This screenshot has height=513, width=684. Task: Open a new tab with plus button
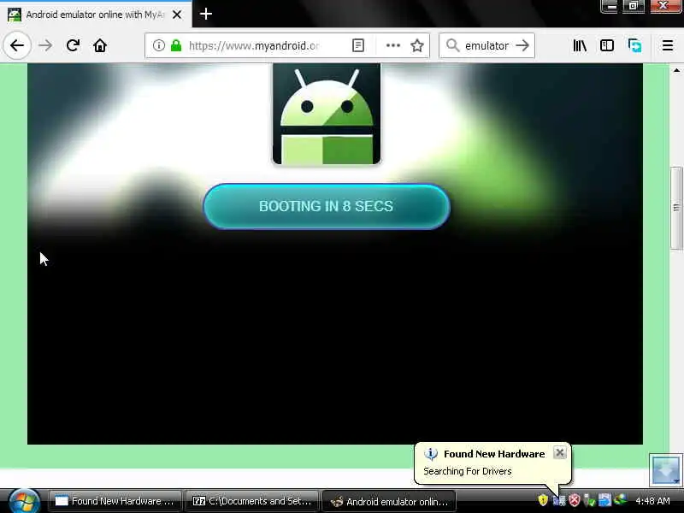click(206, 14)
